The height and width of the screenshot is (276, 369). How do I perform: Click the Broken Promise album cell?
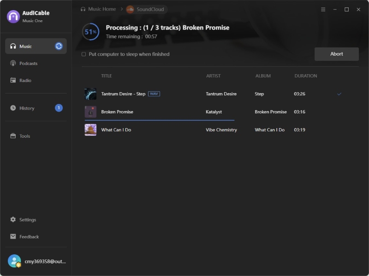click(x=271, y=112)
